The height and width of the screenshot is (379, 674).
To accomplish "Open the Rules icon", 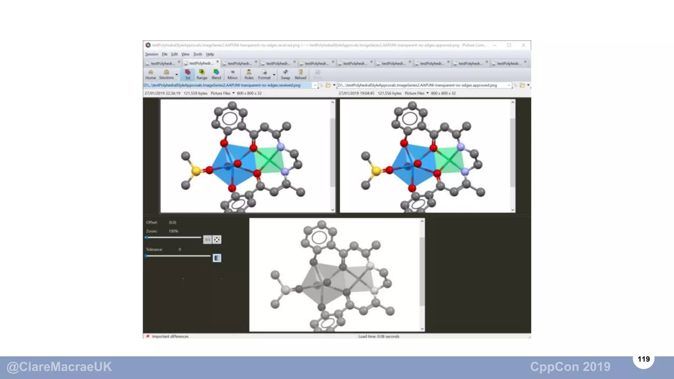I will 249,74.
